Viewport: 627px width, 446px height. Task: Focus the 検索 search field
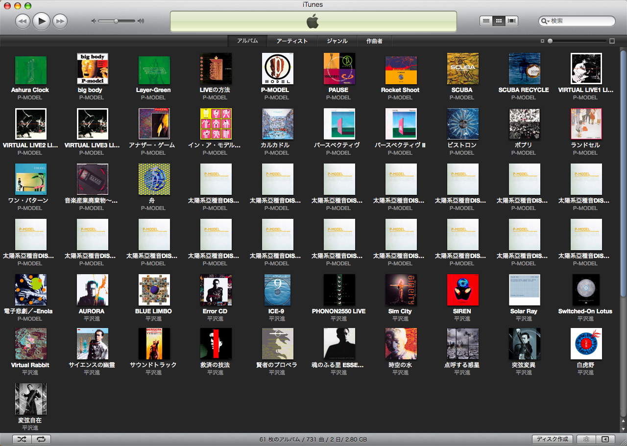(577, 21)
